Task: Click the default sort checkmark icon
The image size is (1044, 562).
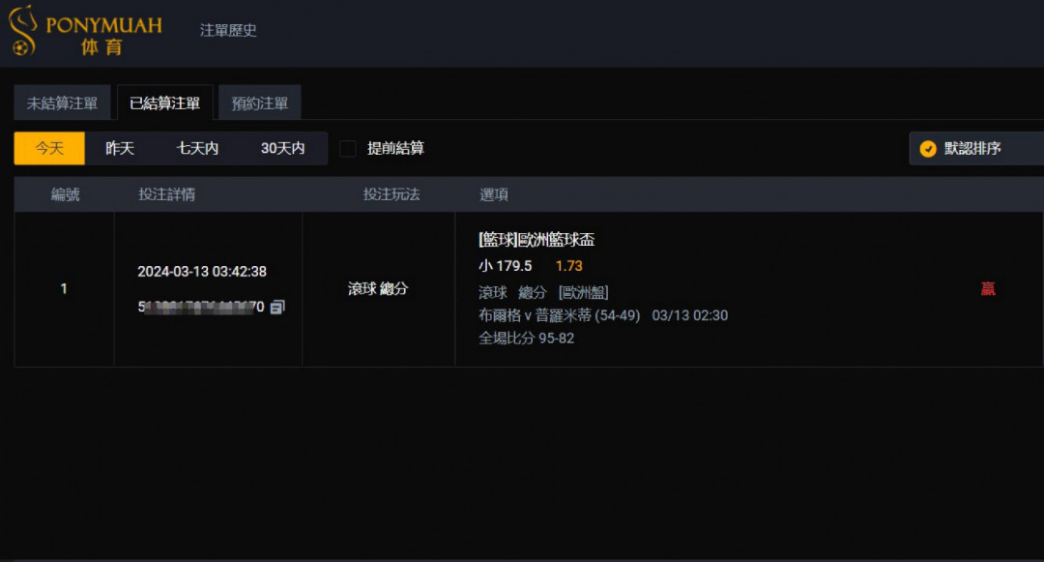Action: [928, 149]
